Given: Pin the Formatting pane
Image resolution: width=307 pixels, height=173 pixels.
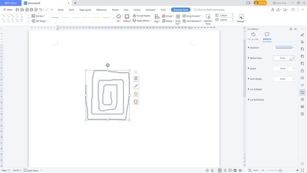Looking at the screenshot, I should (x=291, y=29).
